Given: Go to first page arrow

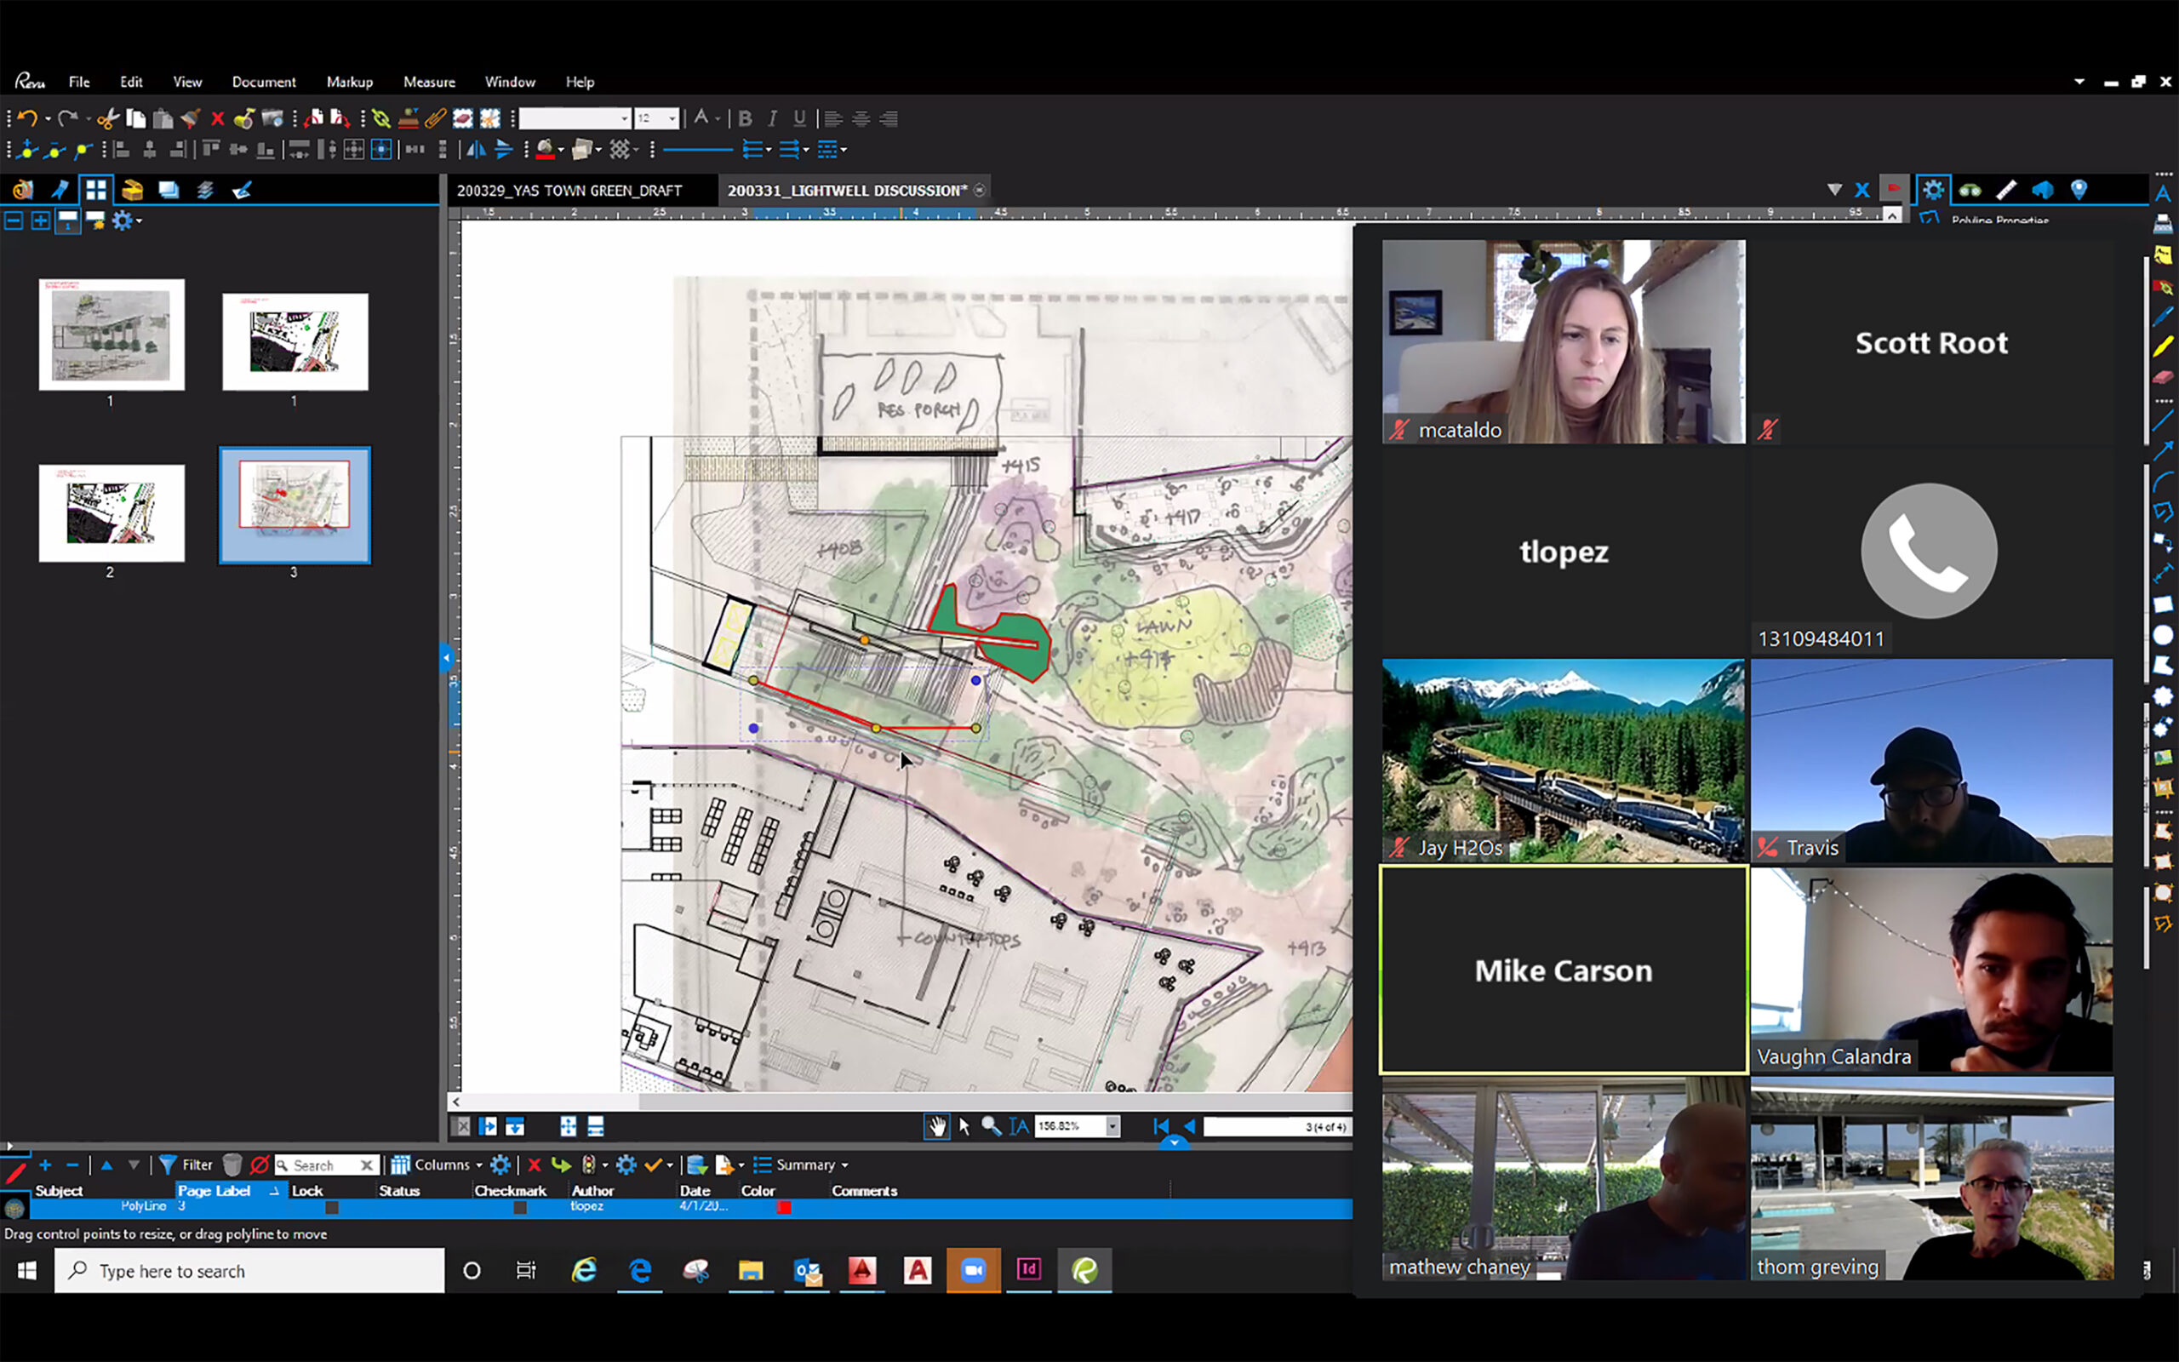Looking at the screenshot, I should [1161, 1126].
